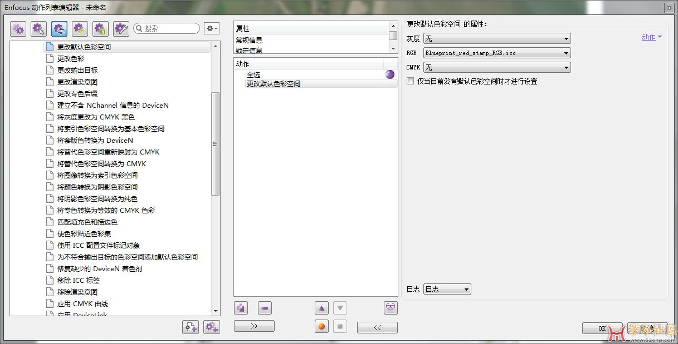
Task: Select 更改专色后缀 item
Action: (x=77, y=93)
